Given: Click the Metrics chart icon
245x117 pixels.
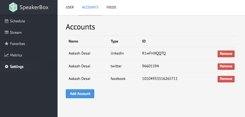Looking at the screenshot, I should pyautogui.click(x=7, y=55).
